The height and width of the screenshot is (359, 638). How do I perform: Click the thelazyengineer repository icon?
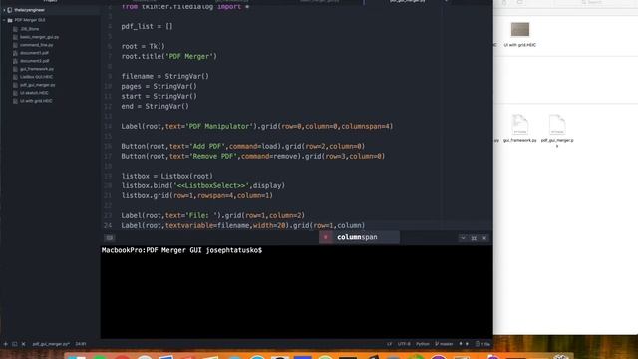10,10
